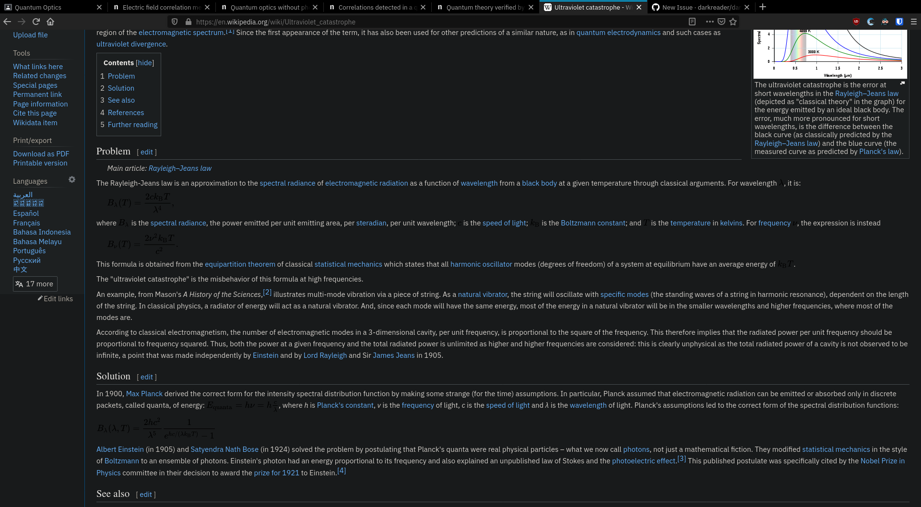Open uBlock Origin extension icon
The height and width of the screenshot is (507, 921).
click(856, 22)
